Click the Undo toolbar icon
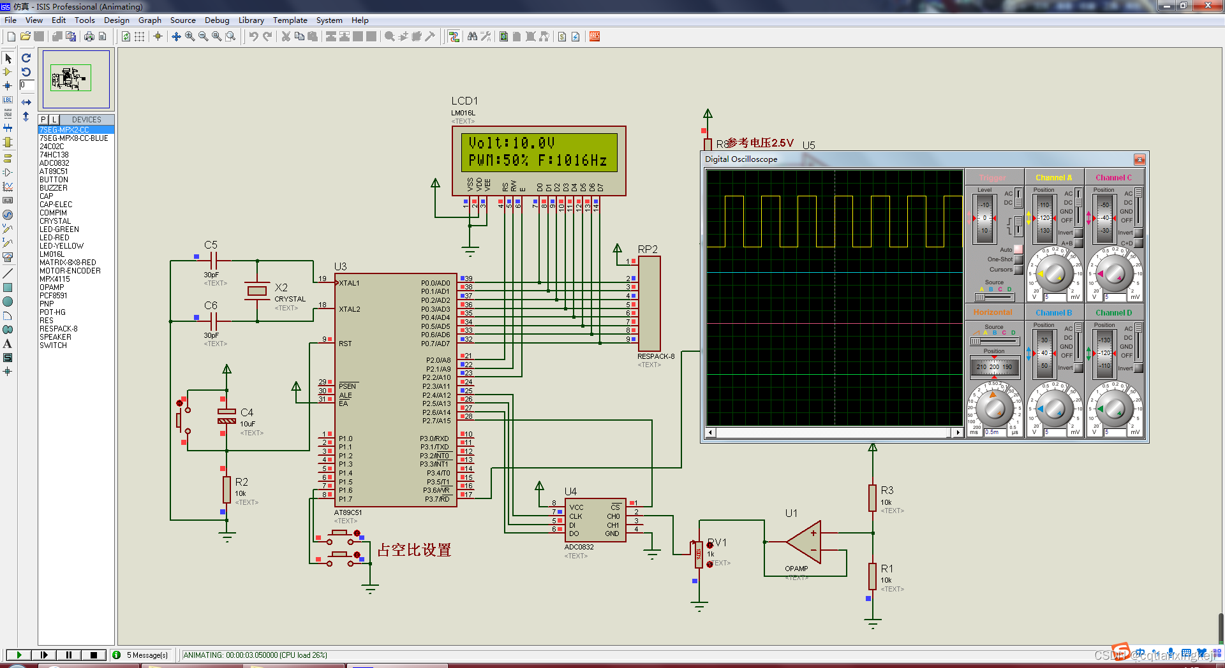 click(x=253, y=36)
